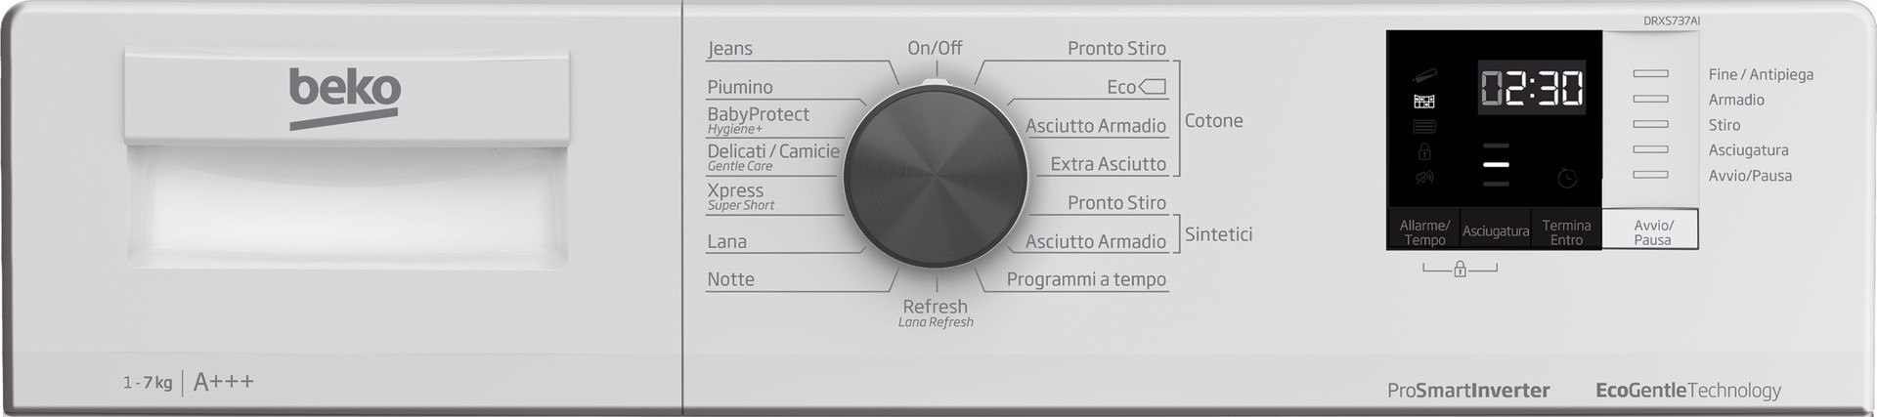
Task: Click the central program selector knob
Action: (936, 175)
